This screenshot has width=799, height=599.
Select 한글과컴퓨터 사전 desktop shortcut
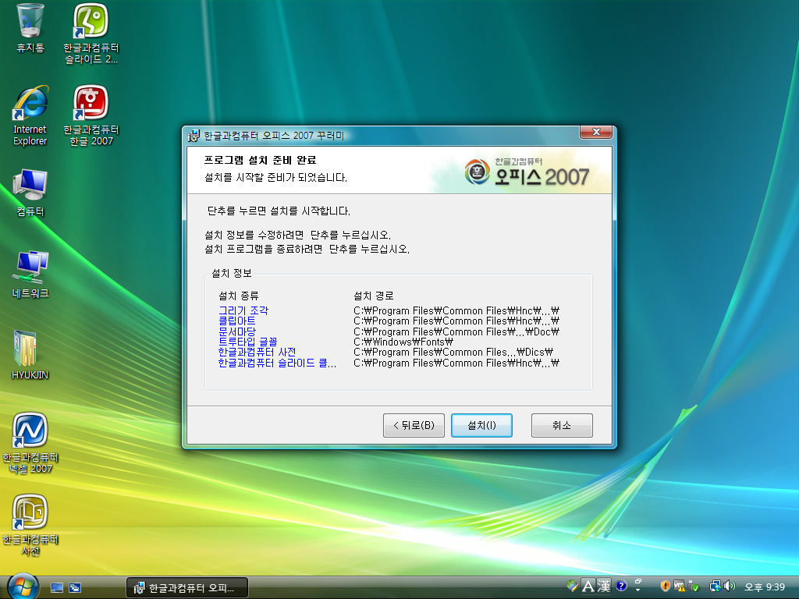pyautogui.click(x=30, y=525)
